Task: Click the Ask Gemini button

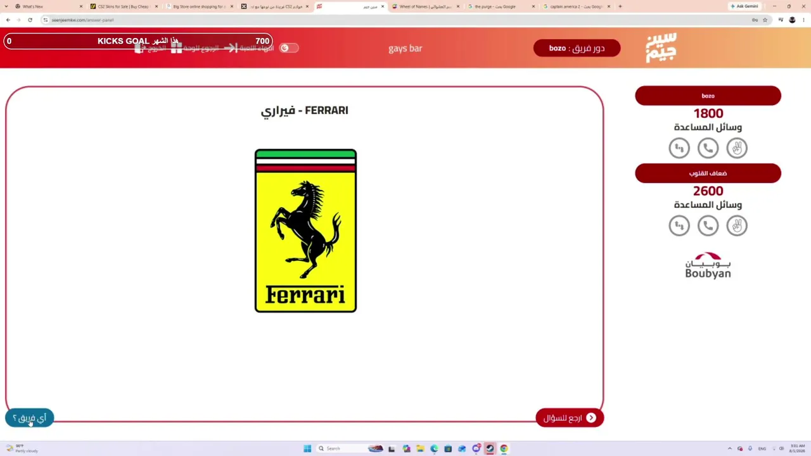Action: pyautogui.click(x=744, y=6)
